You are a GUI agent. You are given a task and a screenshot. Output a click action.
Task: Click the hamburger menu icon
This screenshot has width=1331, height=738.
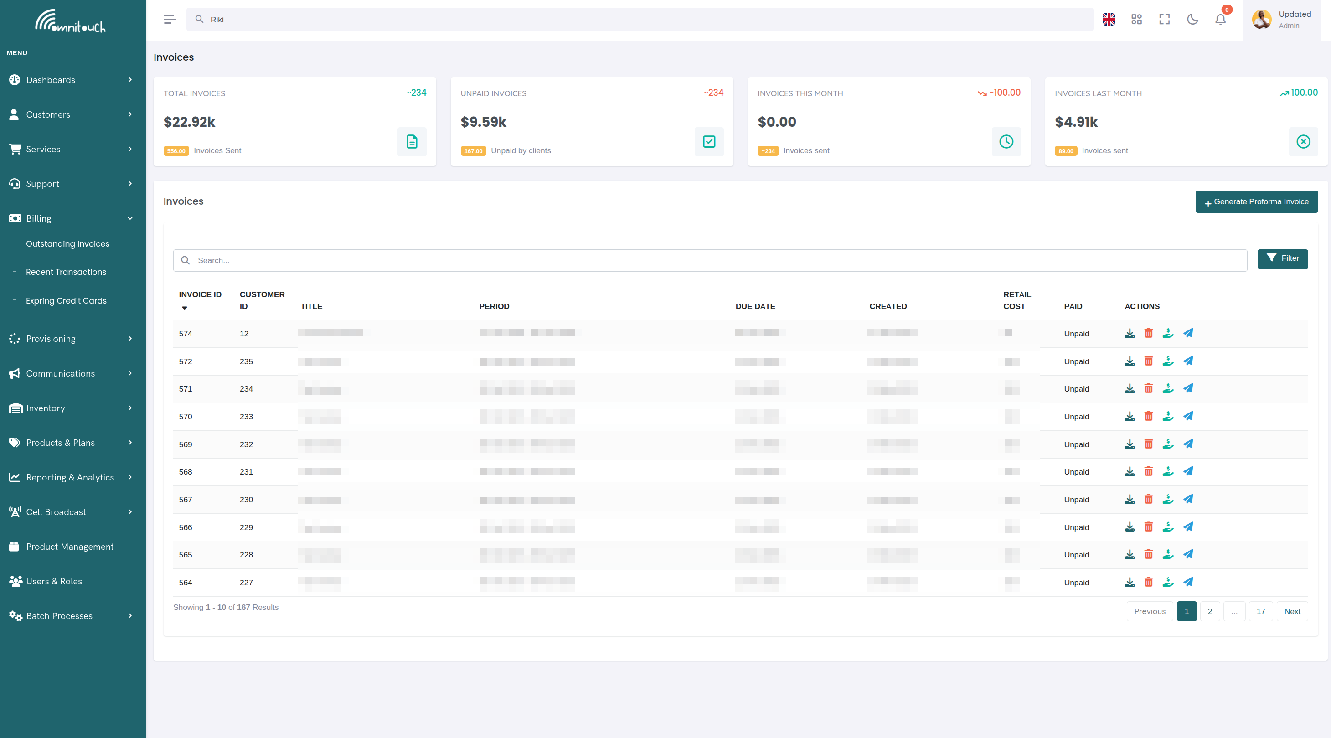point(170,20)
